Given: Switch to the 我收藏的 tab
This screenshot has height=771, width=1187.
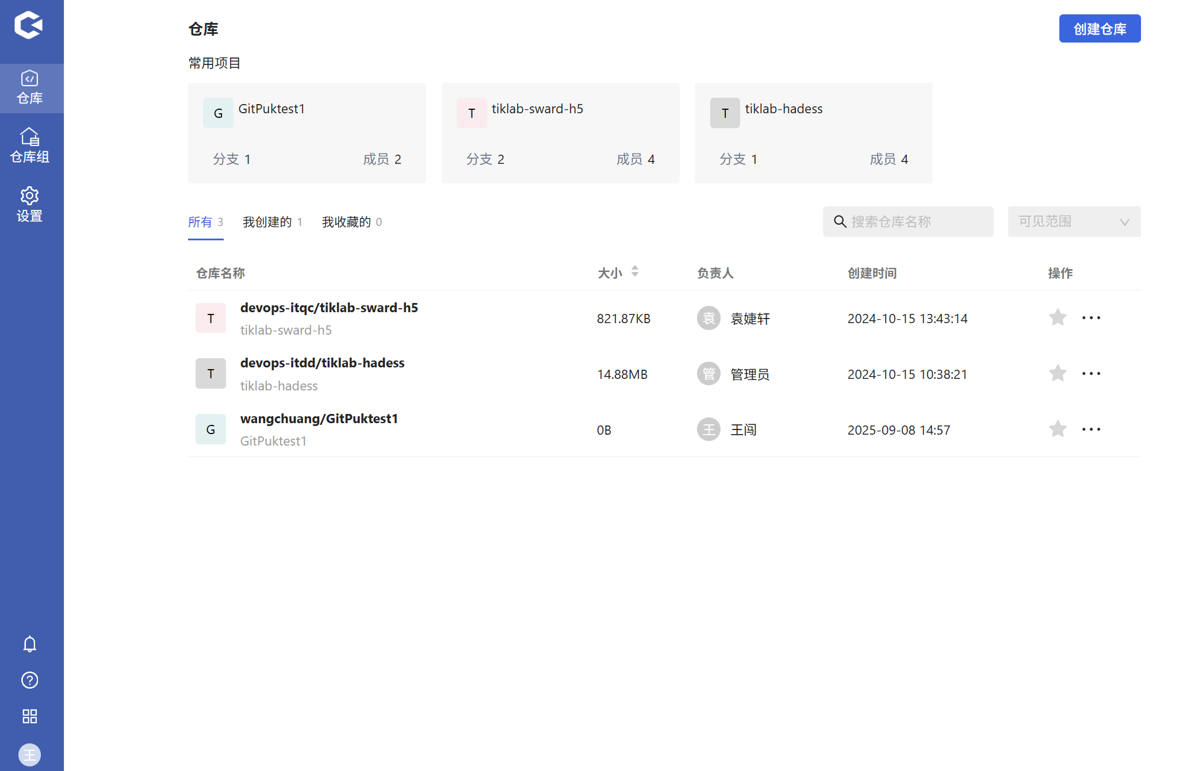Looking at the screenshot, I should click(x=351, y=222).
